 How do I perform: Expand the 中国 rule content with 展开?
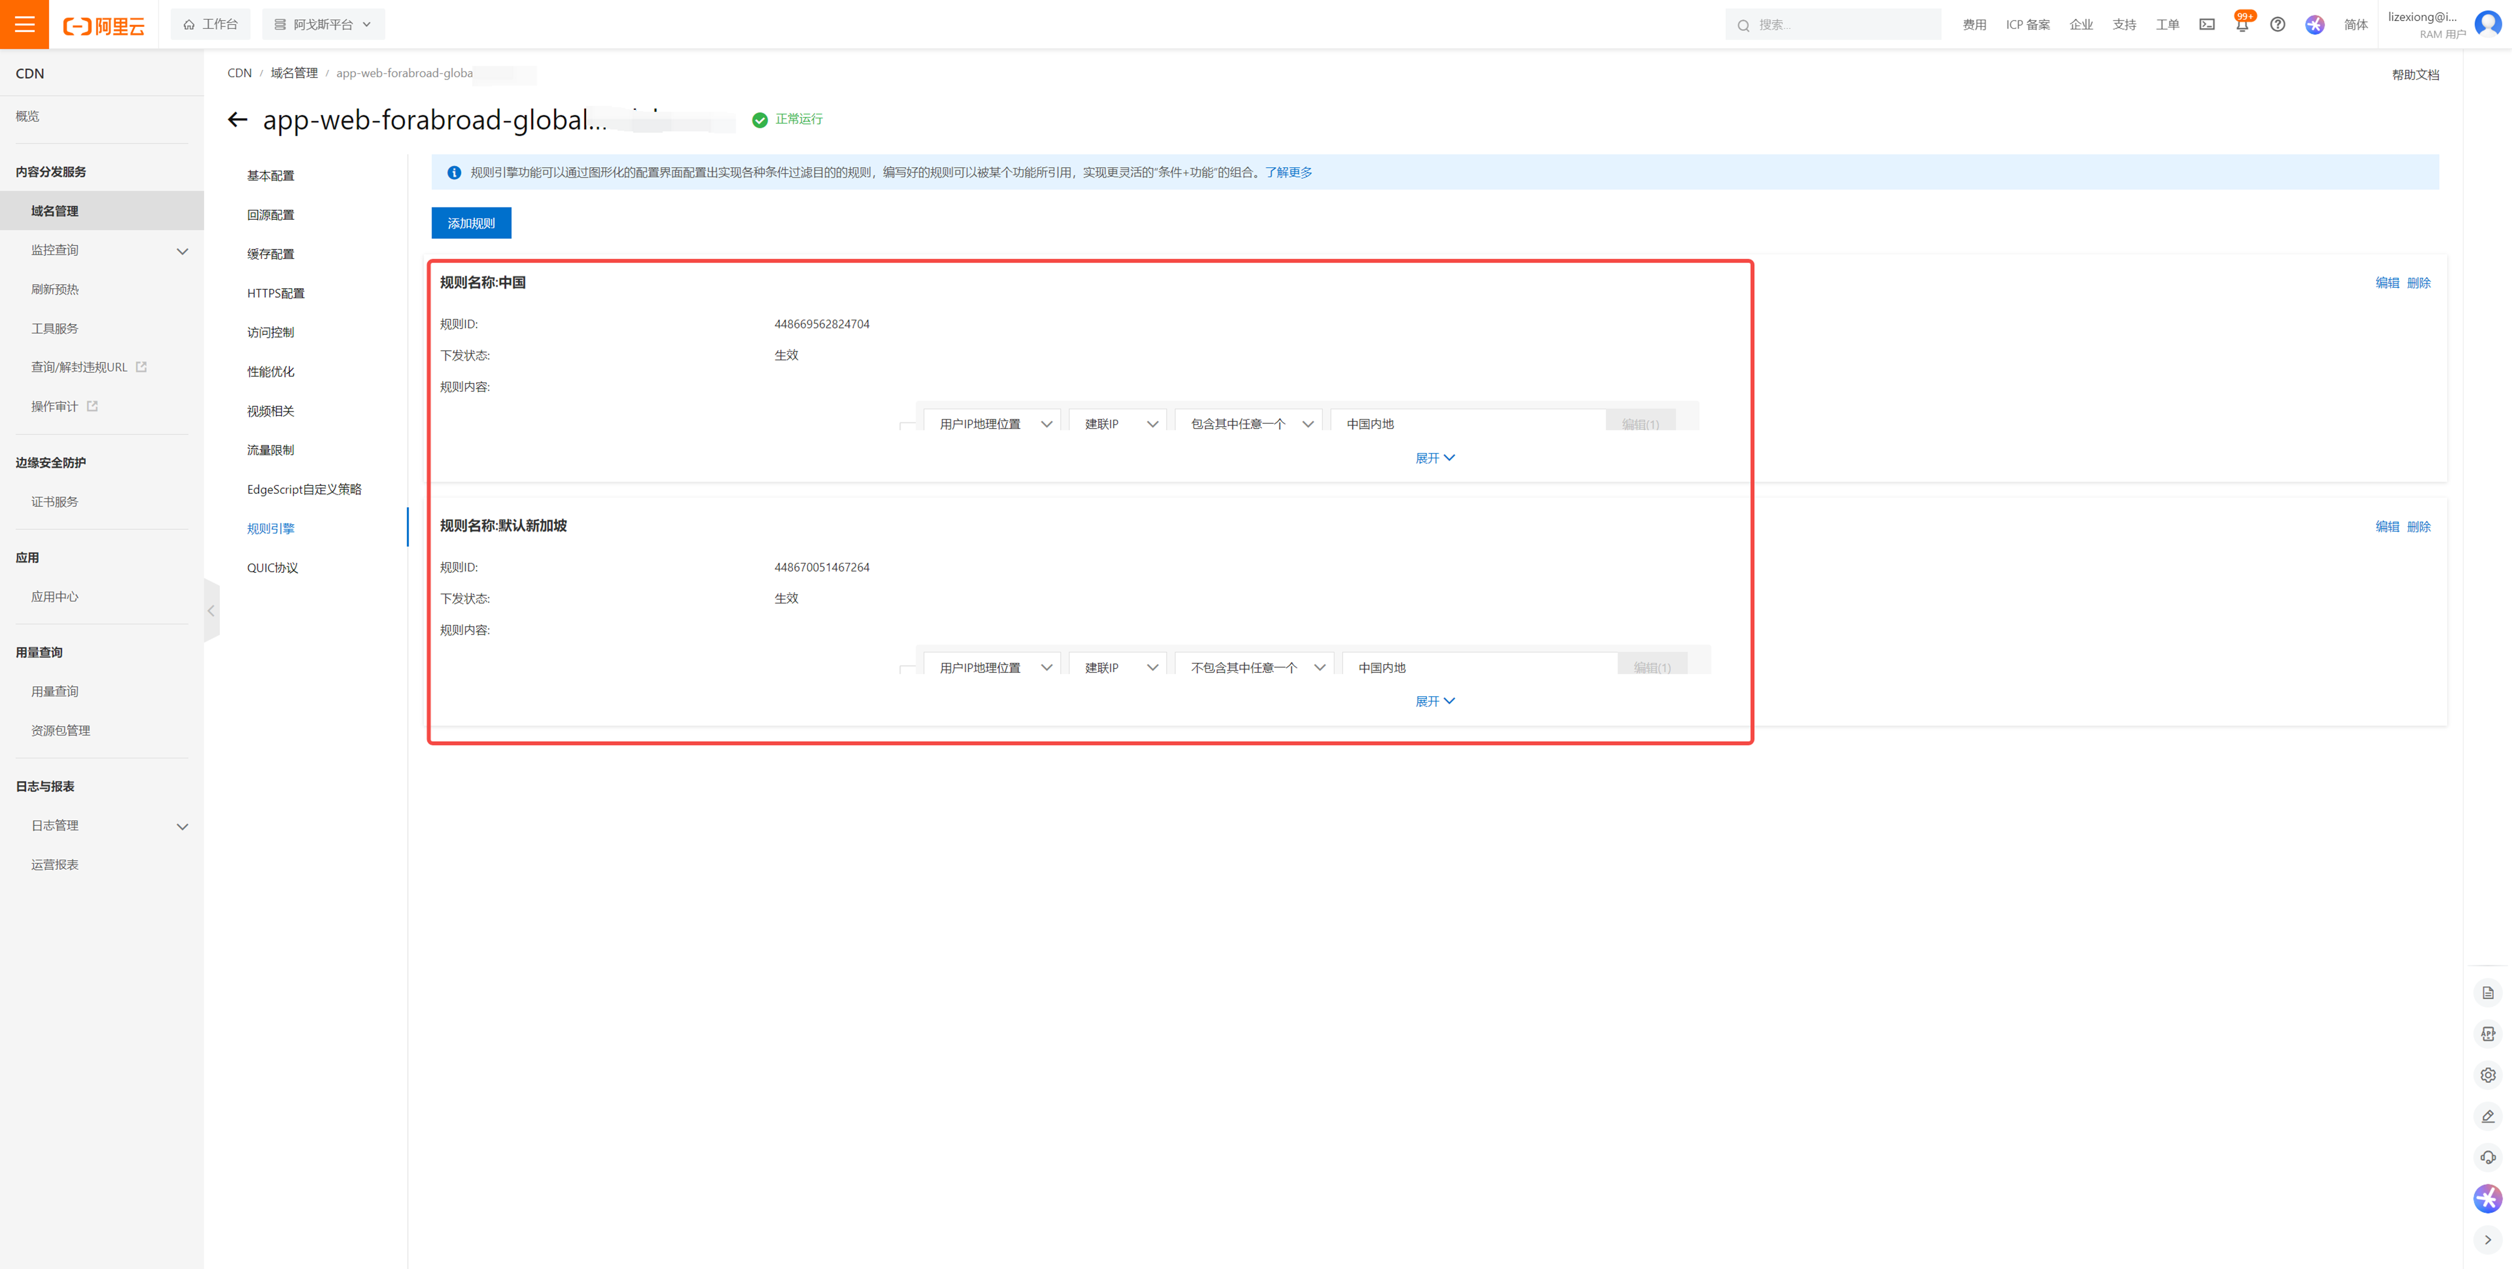point(1434,458)
